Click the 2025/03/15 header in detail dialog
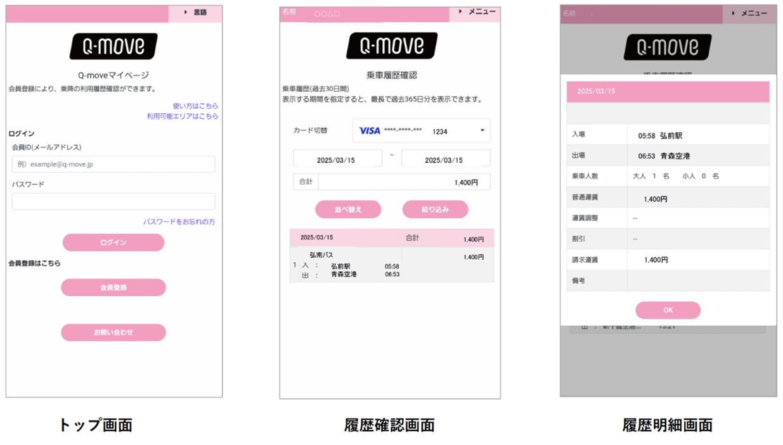 (x=668, y=91)
